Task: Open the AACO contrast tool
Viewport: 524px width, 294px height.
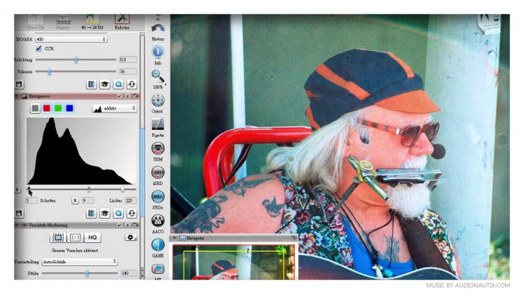Action: pyautogui.click(x=158, y=221)
